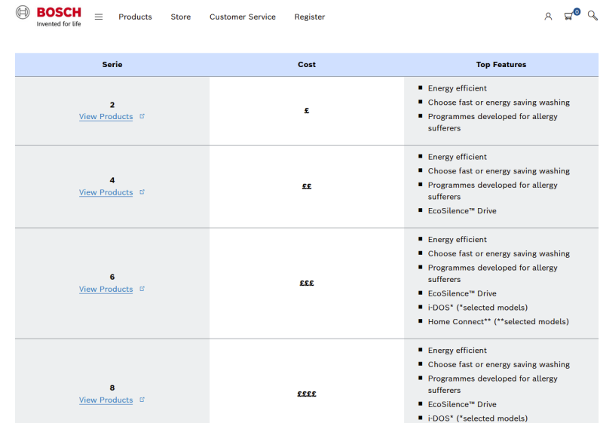Click external link icon for Serie 8

coord(142,400)
